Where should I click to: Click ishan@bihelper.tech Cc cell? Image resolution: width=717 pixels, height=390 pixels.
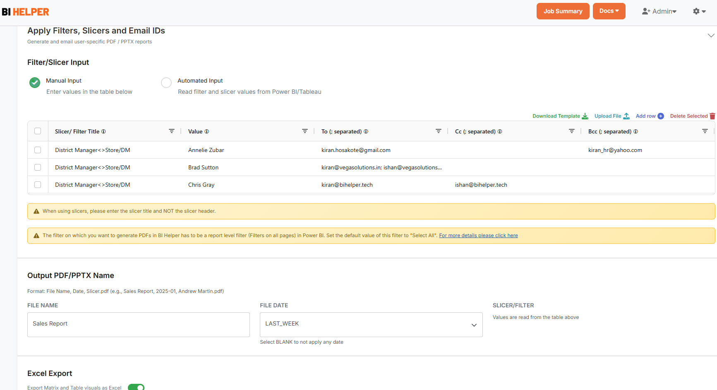coord(515,185)
